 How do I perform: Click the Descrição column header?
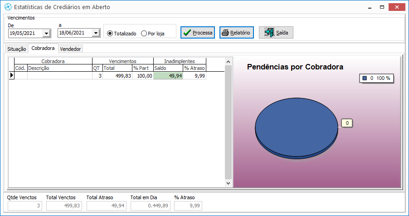60,68
